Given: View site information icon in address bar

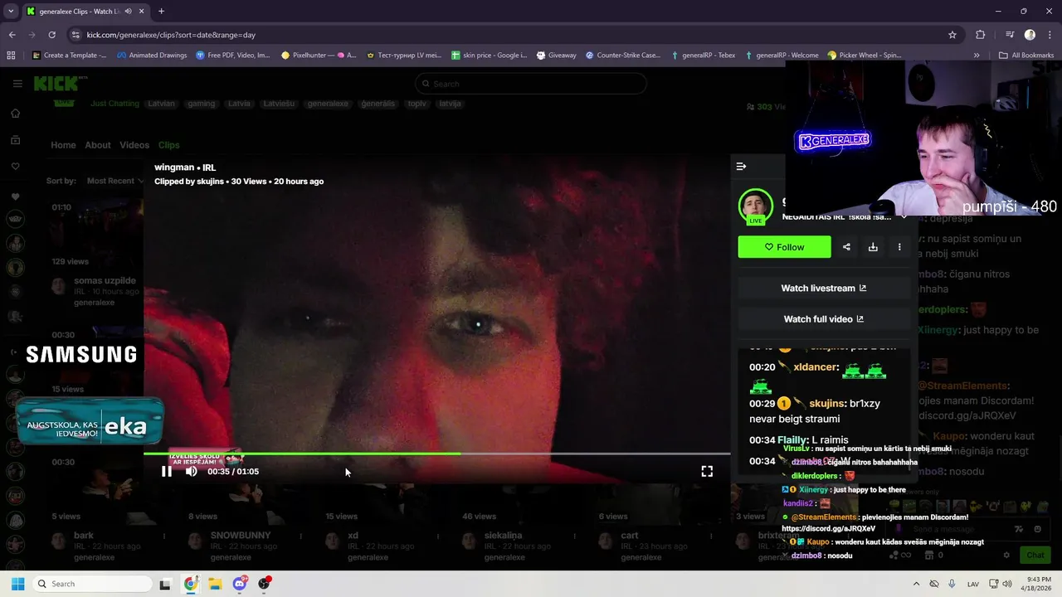Looking at the screenshot, I should click(x=76, y=35).
